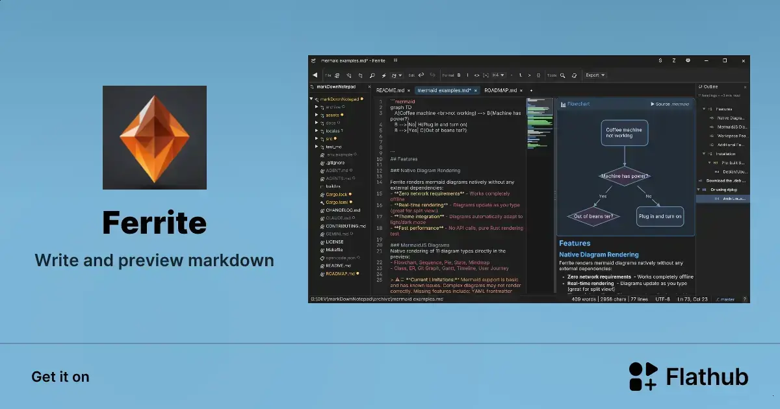780x409 pixels.
Task: Switch to the README.md tab
Action: pyautogui.click(x=390, y=91)
